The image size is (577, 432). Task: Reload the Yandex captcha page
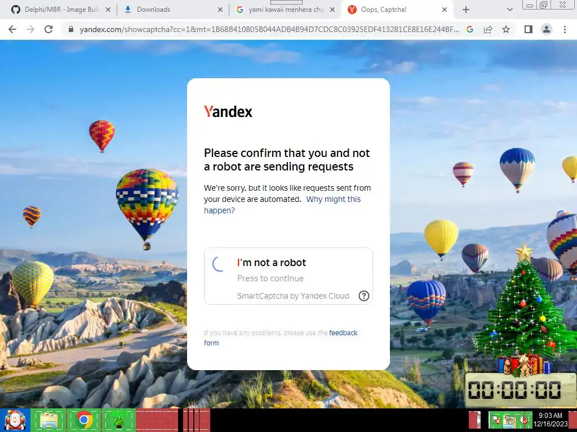48,29
